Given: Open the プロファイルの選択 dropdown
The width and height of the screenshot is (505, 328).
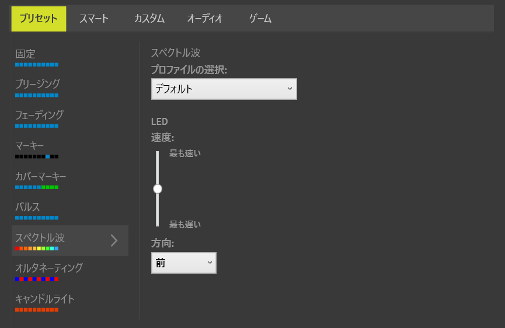Looking at the screenshot, I should point(224,89).
